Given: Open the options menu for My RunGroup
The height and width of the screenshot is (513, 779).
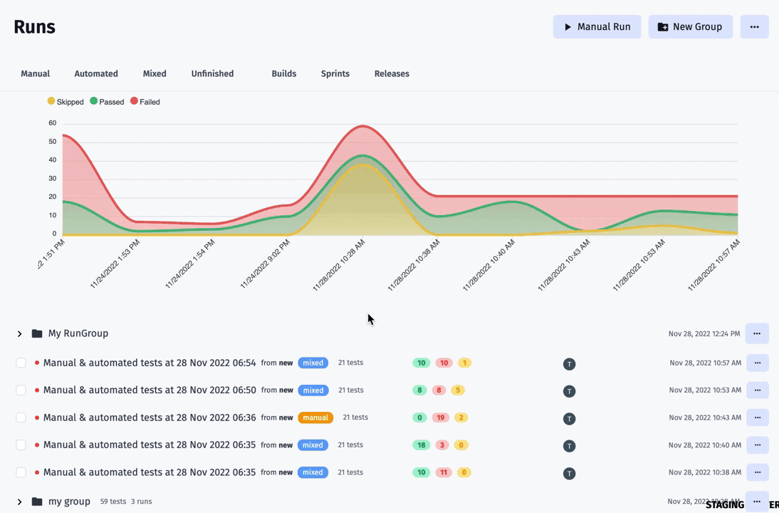Looking at the screenshot, I should coord(757,333).
